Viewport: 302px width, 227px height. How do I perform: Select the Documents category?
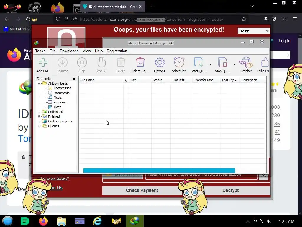[61, 93]
